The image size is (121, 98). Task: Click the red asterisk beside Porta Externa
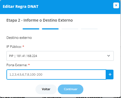[29, 65]
